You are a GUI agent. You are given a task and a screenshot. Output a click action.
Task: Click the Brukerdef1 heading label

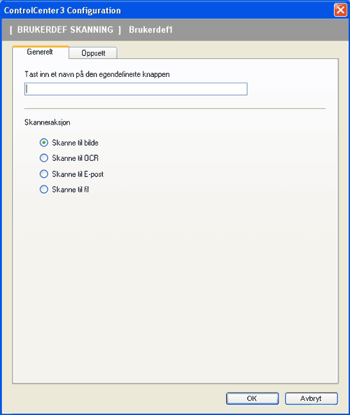click(x=150, y=29)
